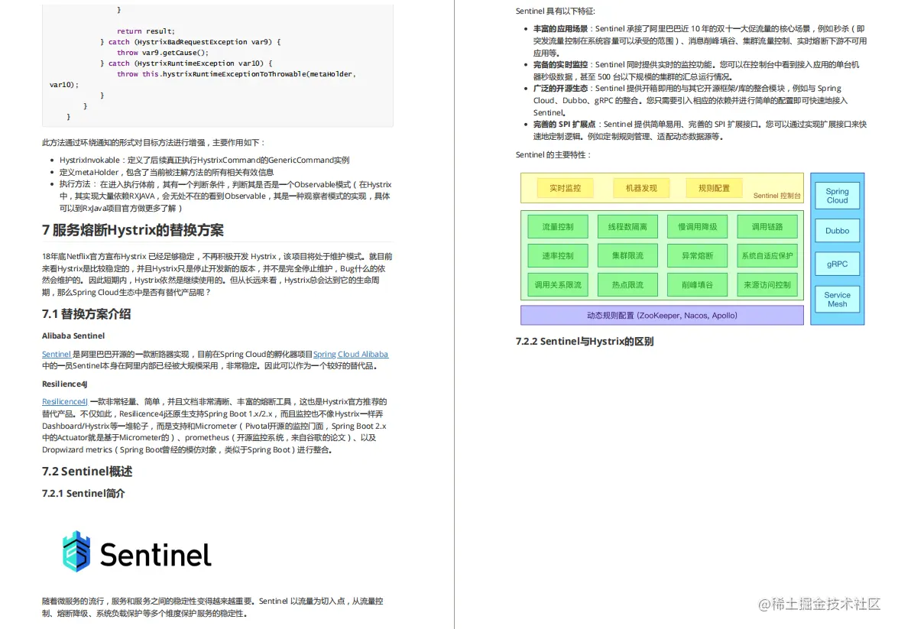Click the 'return result;' code line
Viewport: 898px width, 629px height.
pos(146,31)
